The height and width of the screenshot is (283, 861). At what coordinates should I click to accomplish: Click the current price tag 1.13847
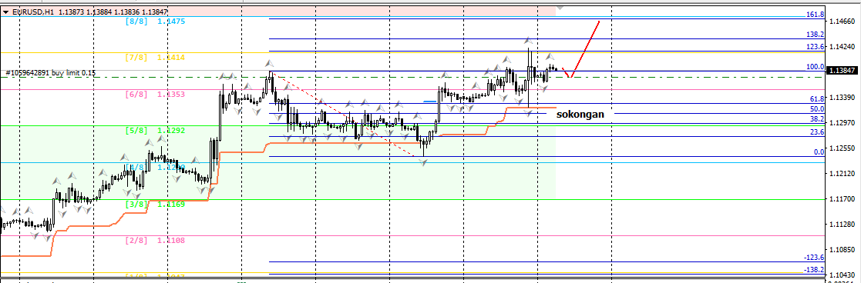point(843,71)
